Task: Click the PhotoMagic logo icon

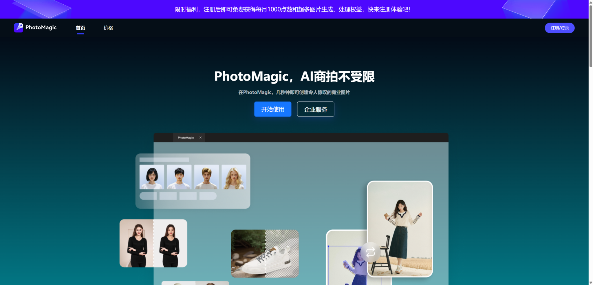Action: (x=19, y=28)
